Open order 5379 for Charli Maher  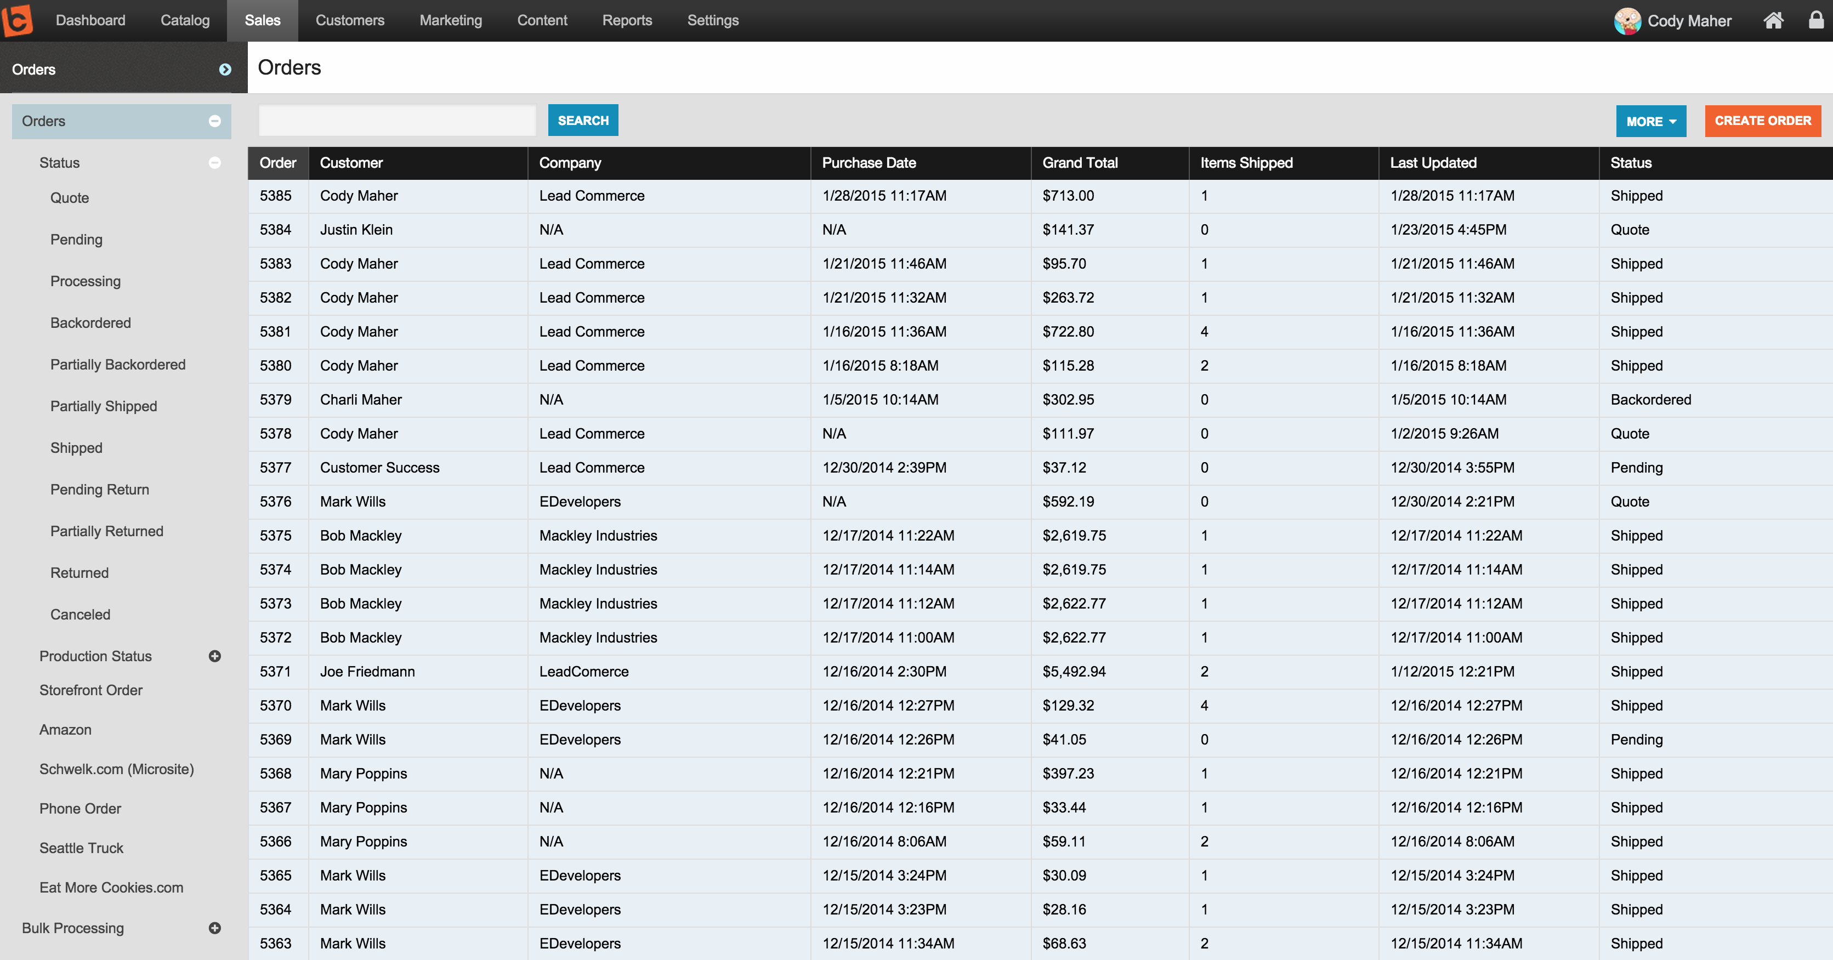(275, 400)
